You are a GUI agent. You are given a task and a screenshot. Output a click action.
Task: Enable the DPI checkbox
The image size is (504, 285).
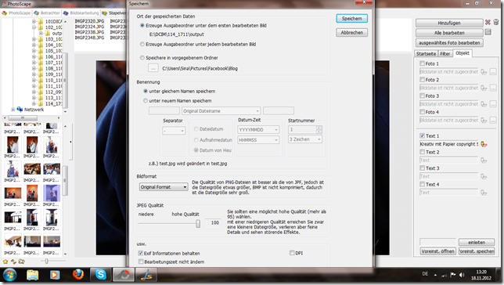pyautogui.click(x=292, y=253)
